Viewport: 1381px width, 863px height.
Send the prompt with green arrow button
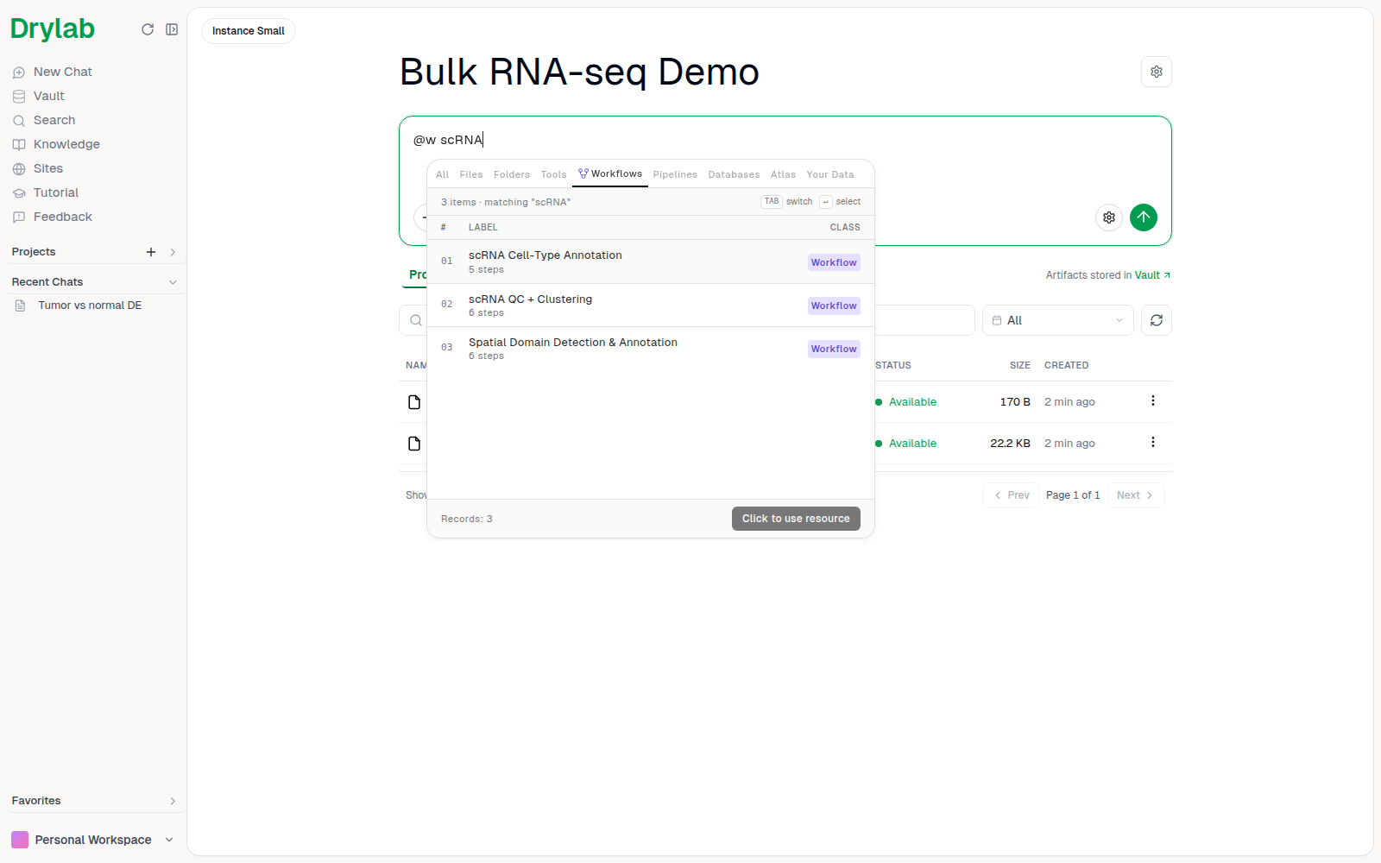[1144, 217]
